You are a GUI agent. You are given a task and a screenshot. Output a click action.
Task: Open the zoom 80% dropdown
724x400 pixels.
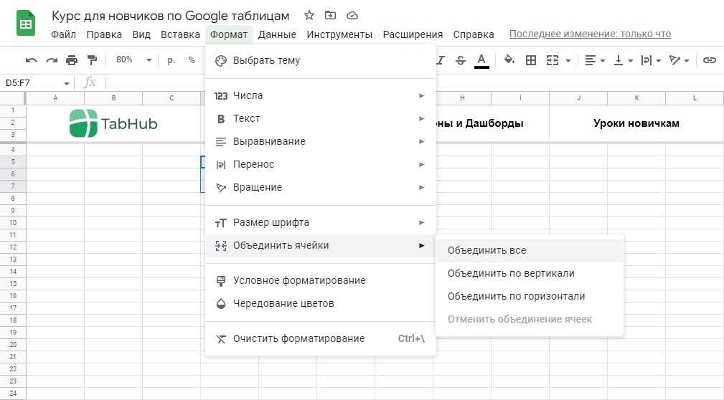pos(133,60)
